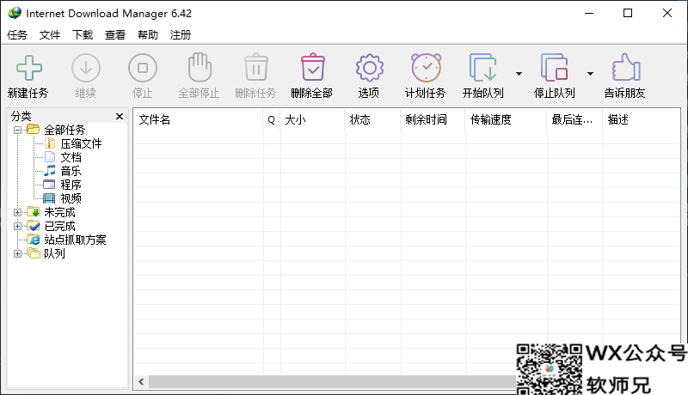Image resolution: width=688 pixels, height=395 pixels.
Task: Sort by 传输速度 column header
Action: click(506, 119)
